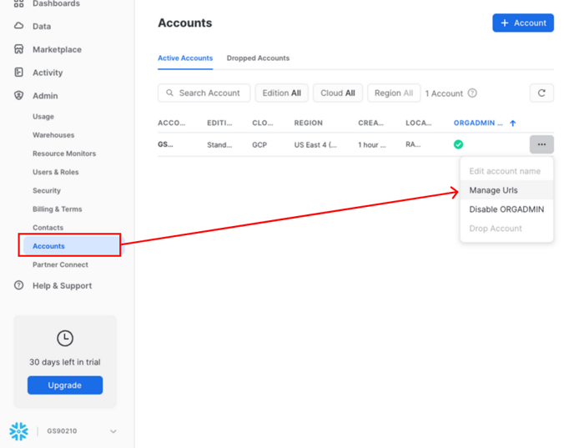Select Edit account name option
Screen dimensions: 574x448
click(506, 171)
